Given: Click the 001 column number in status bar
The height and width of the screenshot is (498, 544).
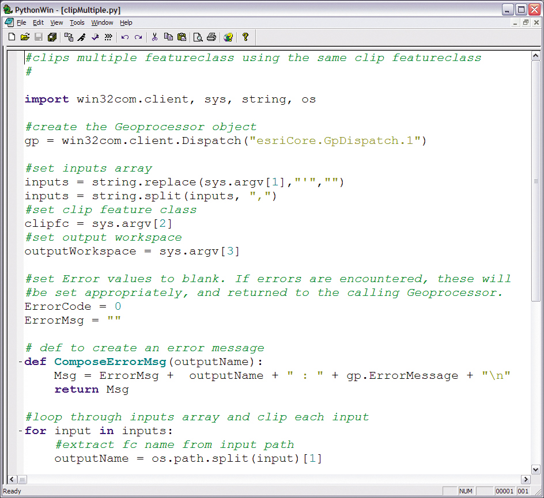Looking at the screenshot, I should point(523,491).
